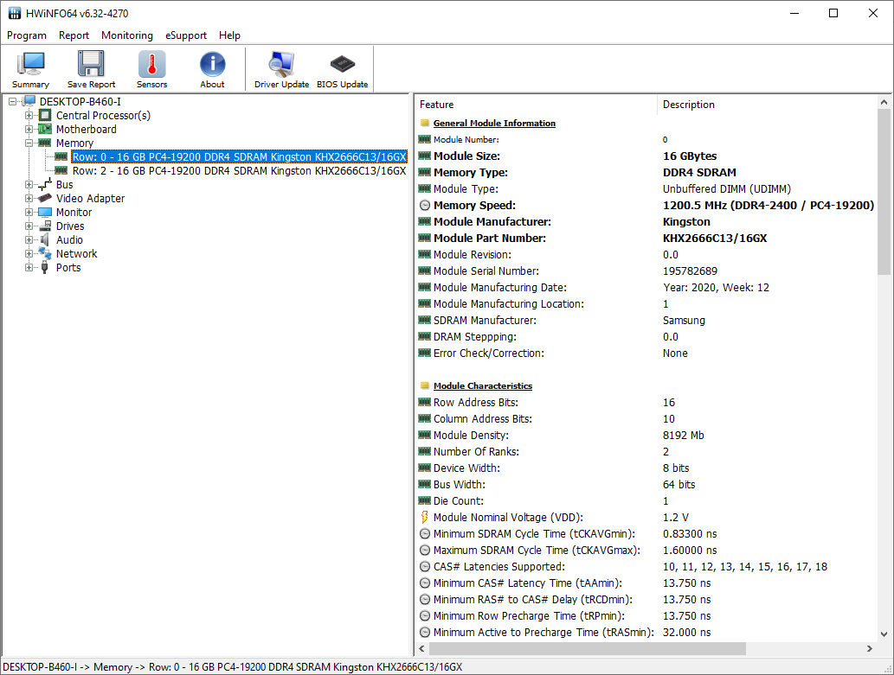Click the vertical scrollbar up arrow
Screen dimensions: 894x675
click(x=884, y=103)
